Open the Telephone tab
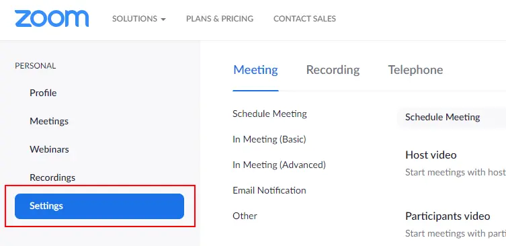Screen dimensions: 506x246 click(416, 70)
